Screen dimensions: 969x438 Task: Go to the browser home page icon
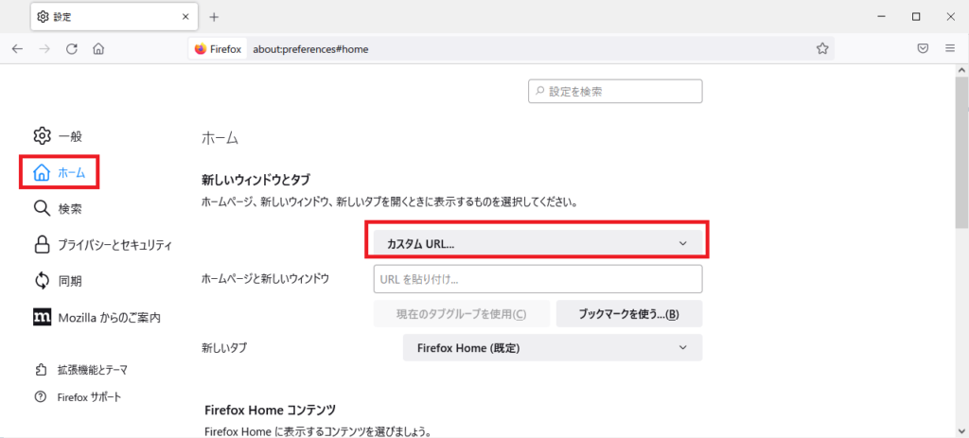(x=97, y=49)
